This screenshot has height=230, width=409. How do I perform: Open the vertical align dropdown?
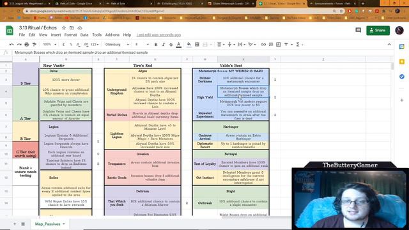click(231, 45)
